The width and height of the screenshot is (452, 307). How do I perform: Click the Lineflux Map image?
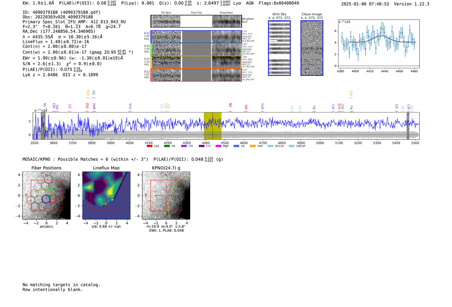(x=106, y=196)
